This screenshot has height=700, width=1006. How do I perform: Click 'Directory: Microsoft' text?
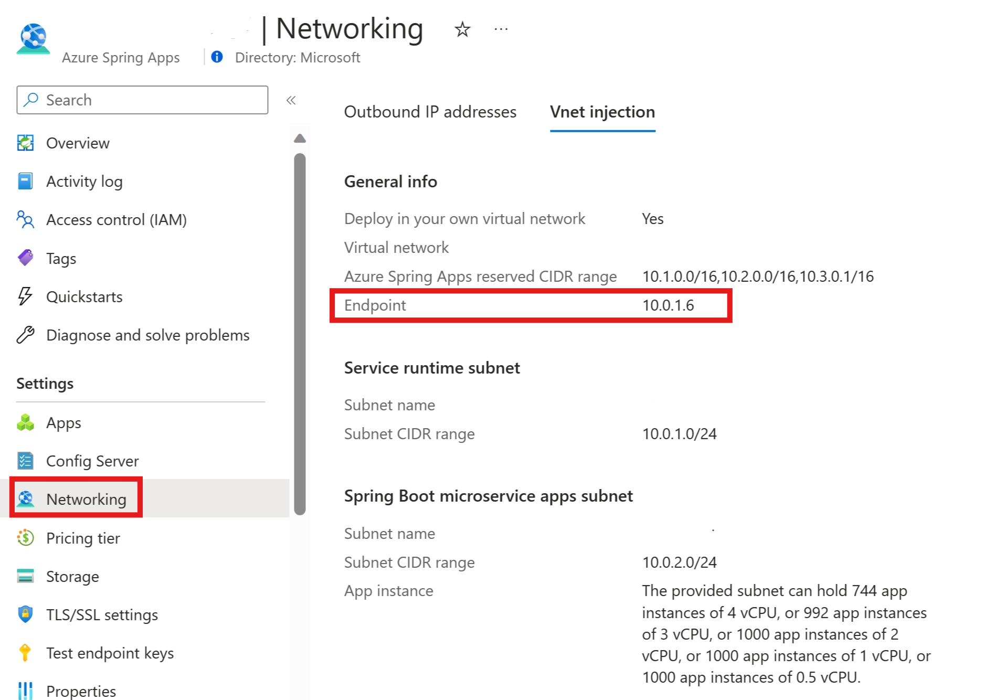tap(297, 57)
